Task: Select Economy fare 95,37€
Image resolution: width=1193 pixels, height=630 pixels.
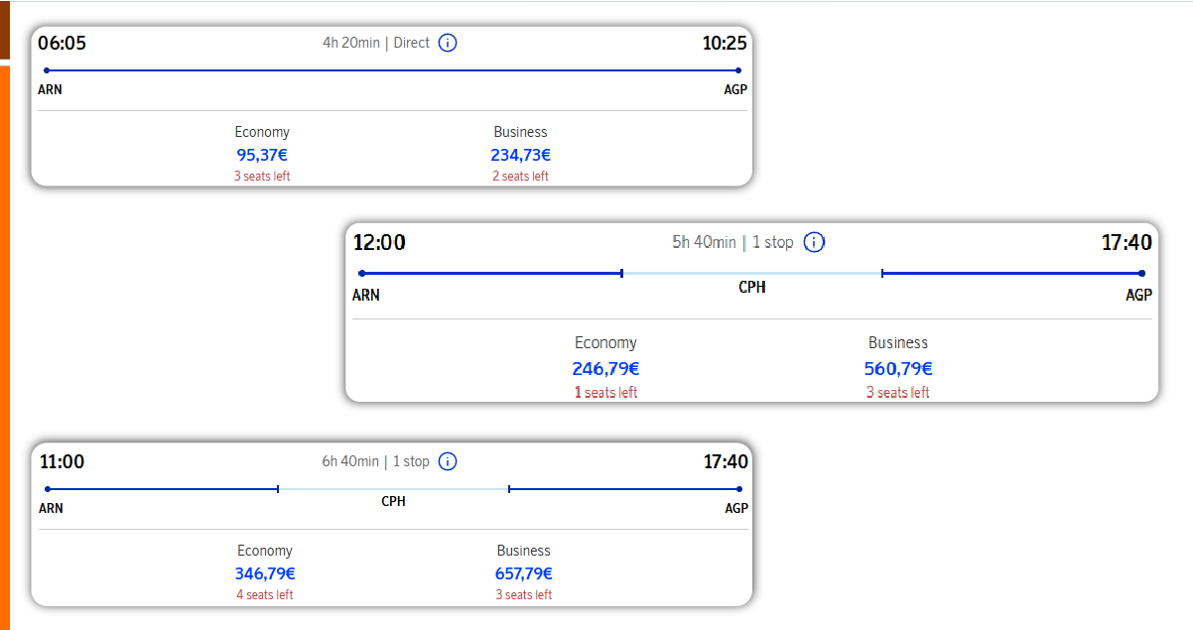Action: [x=262, y=155]
